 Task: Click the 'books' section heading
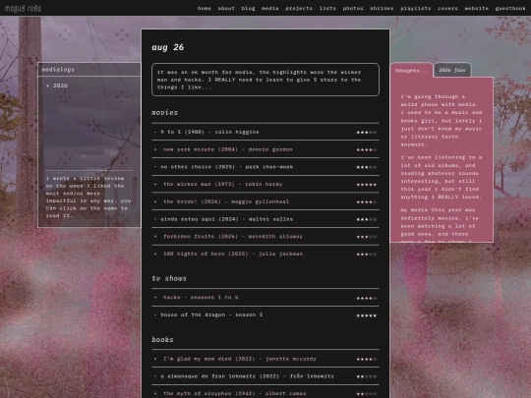pos(162,339)
